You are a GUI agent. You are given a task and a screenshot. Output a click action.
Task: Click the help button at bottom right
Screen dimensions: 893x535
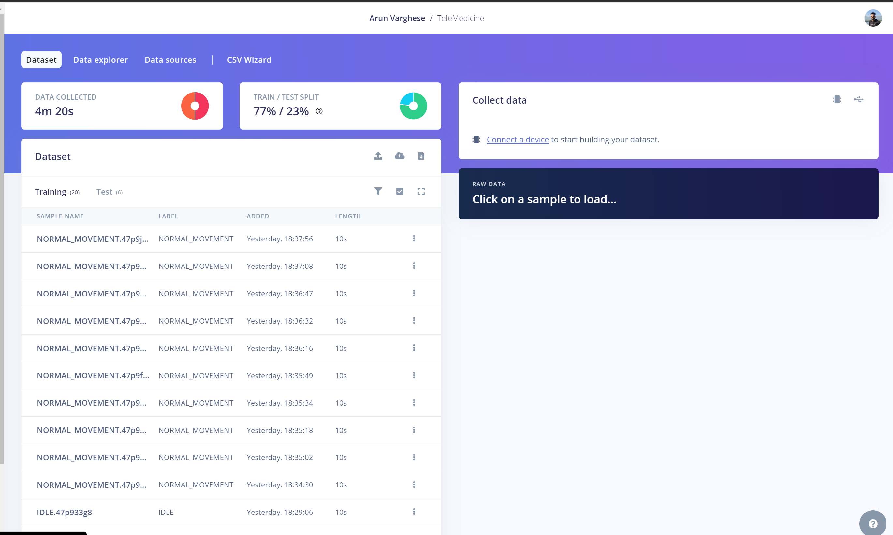point(872,522)
